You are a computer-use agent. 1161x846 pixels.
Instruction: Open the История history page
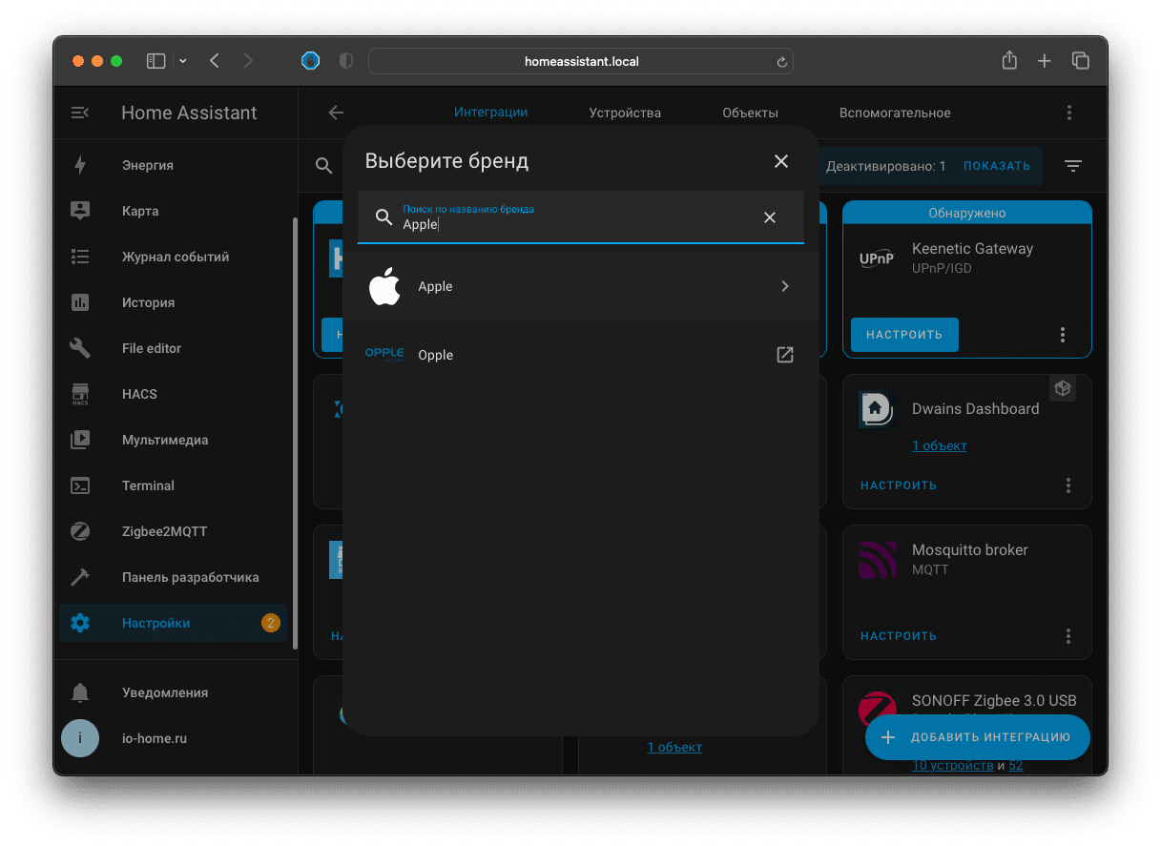(173, 302)
